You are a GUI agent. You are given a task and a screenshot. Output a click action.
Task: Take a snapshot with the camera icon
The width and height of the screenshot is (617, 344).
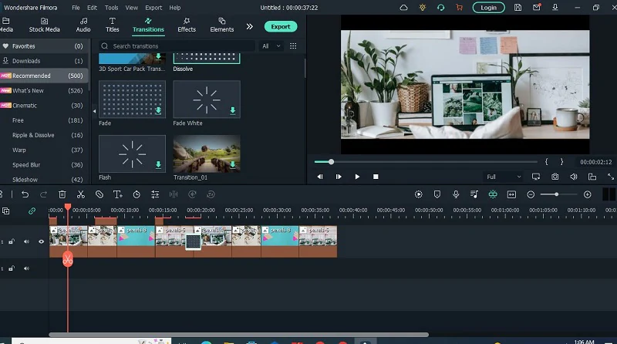click(x=555, y=177)
